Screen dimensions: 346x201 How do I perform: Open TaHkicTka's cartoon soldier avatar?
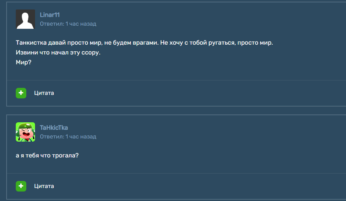(25, 132)
